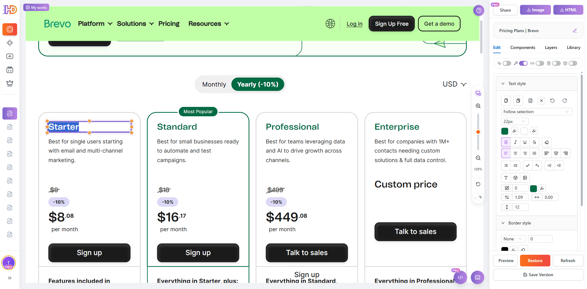Toggle italic text formatting
Image resolution: width=587 pixels, height=289 pixels.
[x=515, y=142]
